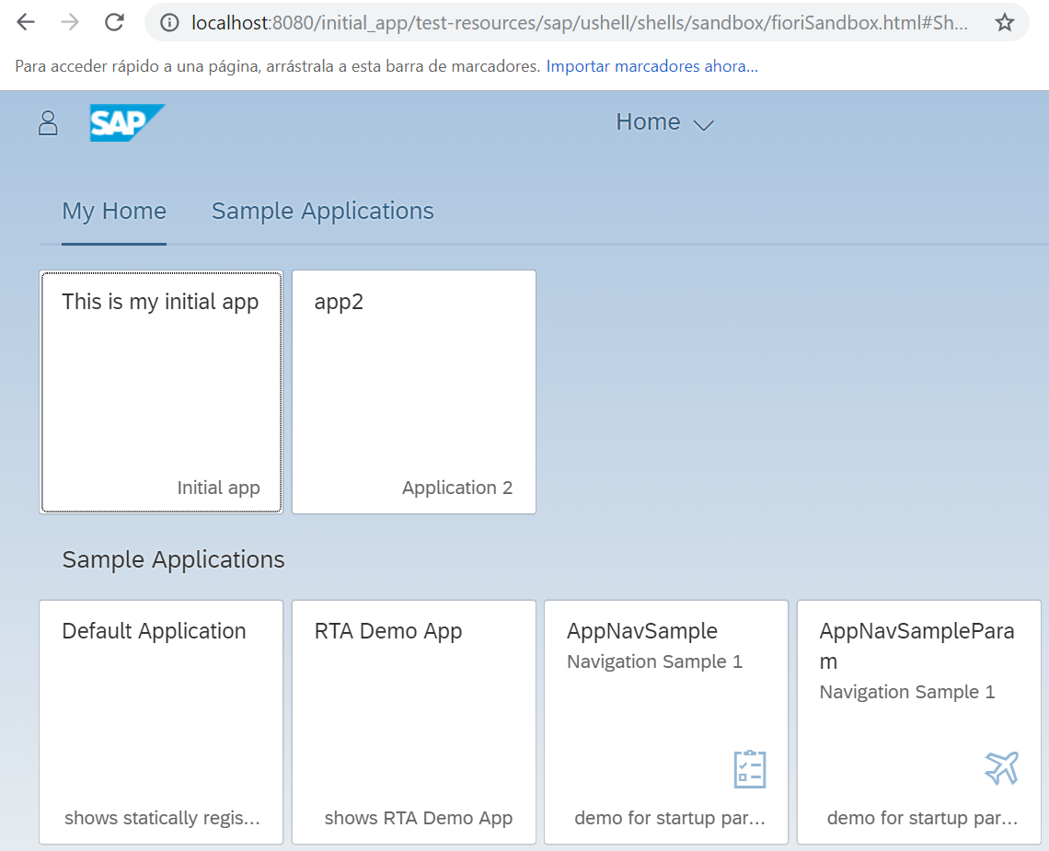Open the user profile avatar icon
This screenshot has height=851, width=1049.
point(48,121)
